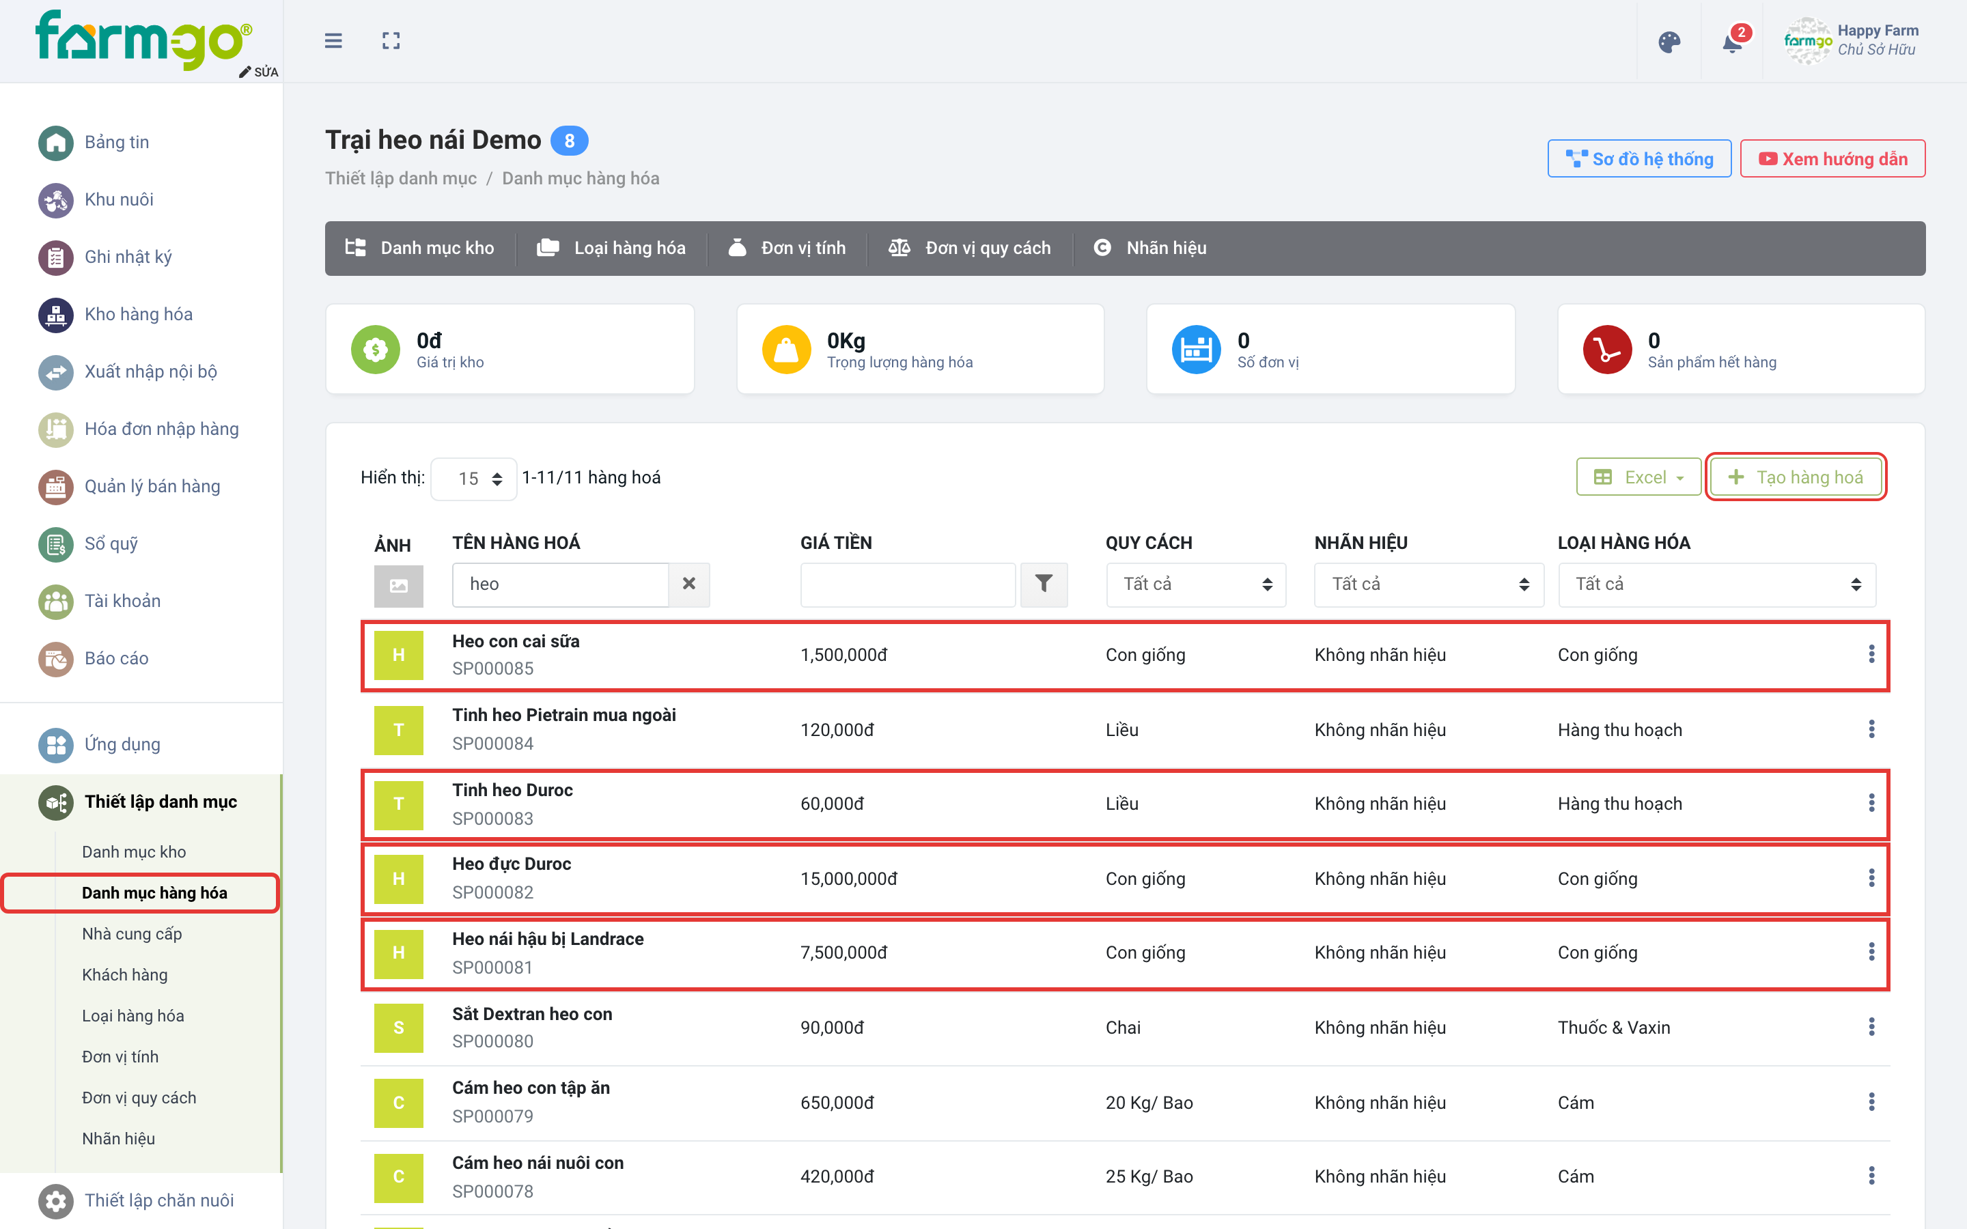Open Báo cáo in sidebar
The image size is (1967, 1229).
click(x=94, y=658)
